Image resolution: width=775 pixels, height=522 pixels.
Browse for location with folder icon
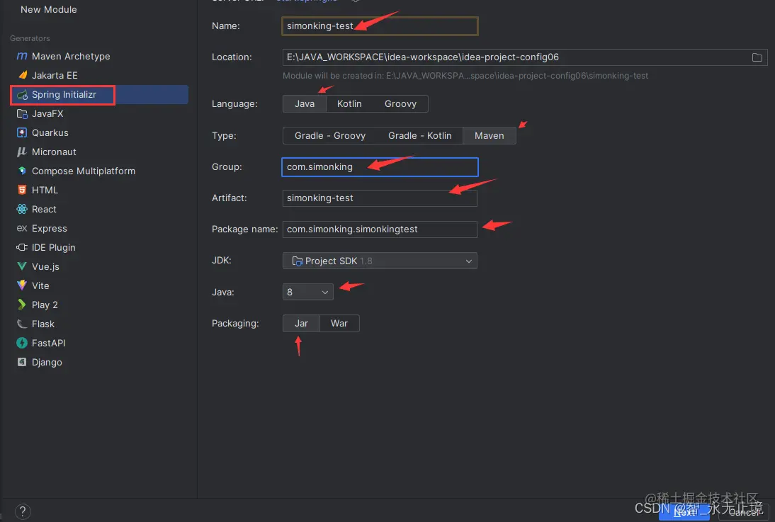pos(757,57)
